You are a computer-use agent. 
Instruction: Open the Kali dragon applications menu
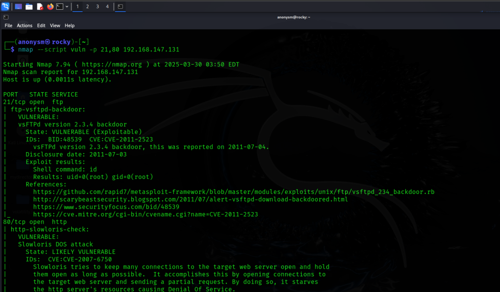coord(5,6)
